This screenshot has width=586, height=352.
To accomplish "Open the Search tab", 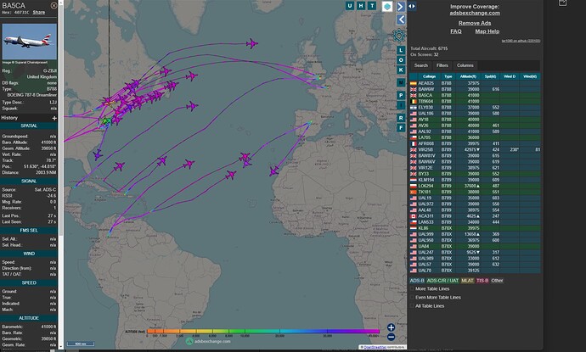I will (x=420, y=65).
